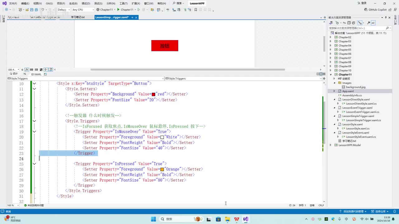Click the Visual Studio logo icon
Screen dimensions: 399x224
click(4, 3)
